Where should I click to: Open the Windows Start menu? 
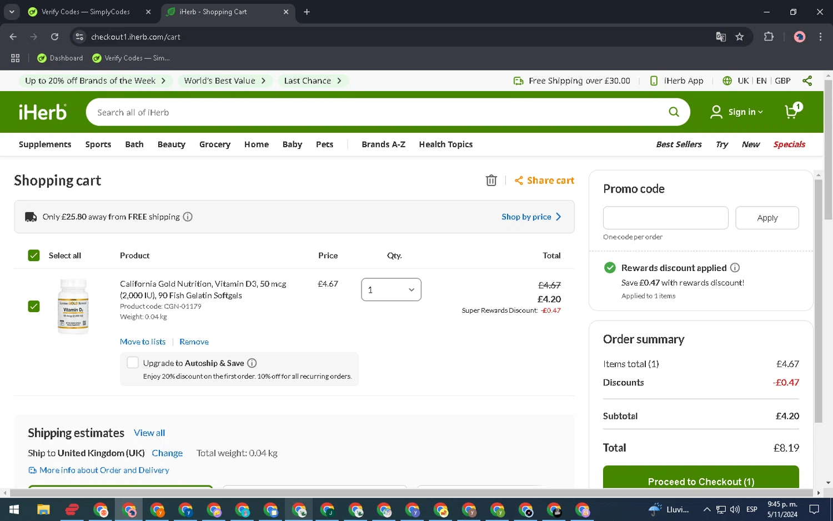14,509
